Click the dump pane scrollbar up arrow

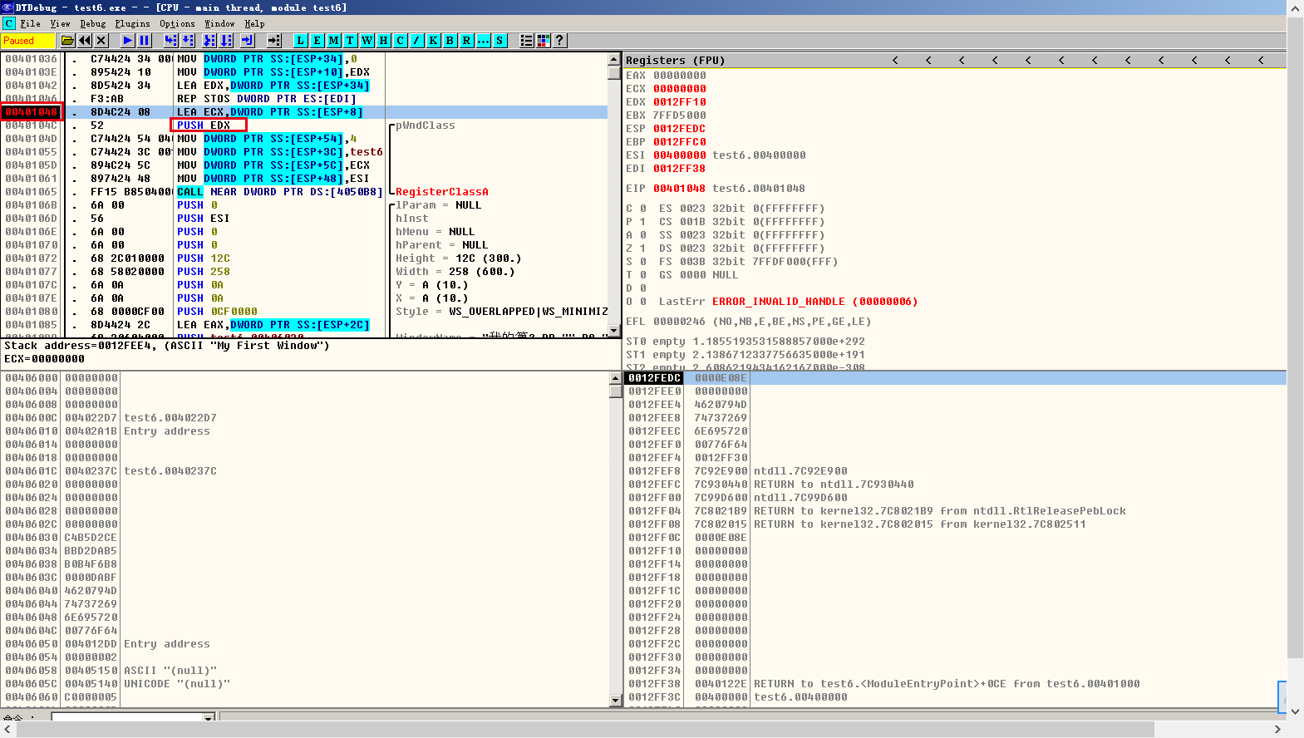[x=616, y=379]
